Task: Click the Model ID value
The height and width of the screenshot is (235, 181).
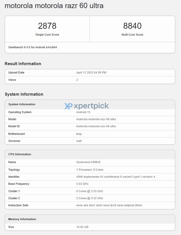Action: (96, 126)
